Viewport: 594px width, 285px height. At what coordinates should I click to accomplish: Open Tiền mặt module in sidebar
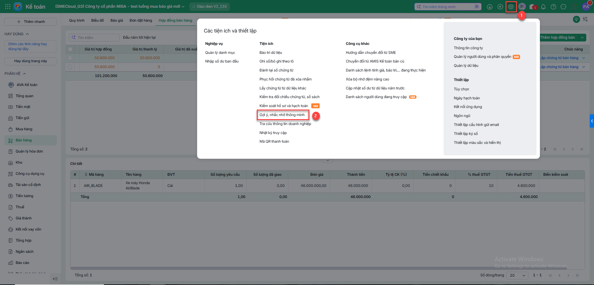pos(30,107)
